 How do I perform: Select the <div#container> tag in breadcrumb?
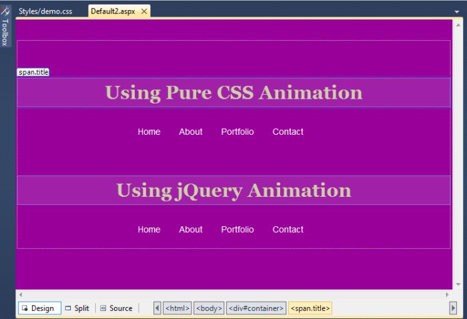(256, 308)
